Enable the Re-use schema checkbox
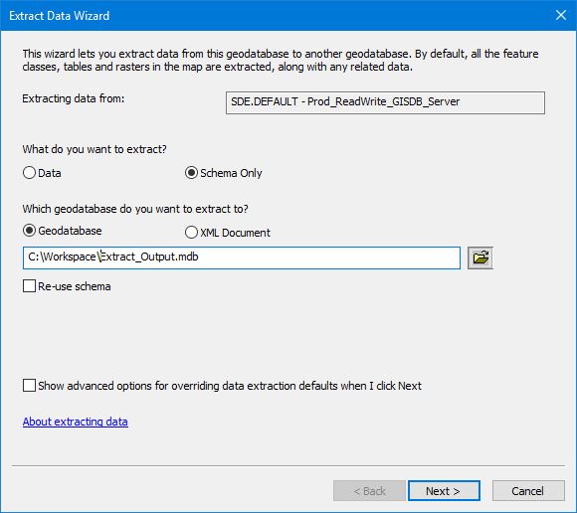The image size is (577, 513). (29, 285)
